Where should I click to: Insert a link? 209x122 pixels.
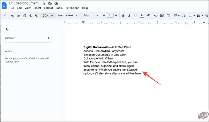(x=156, y=16)
